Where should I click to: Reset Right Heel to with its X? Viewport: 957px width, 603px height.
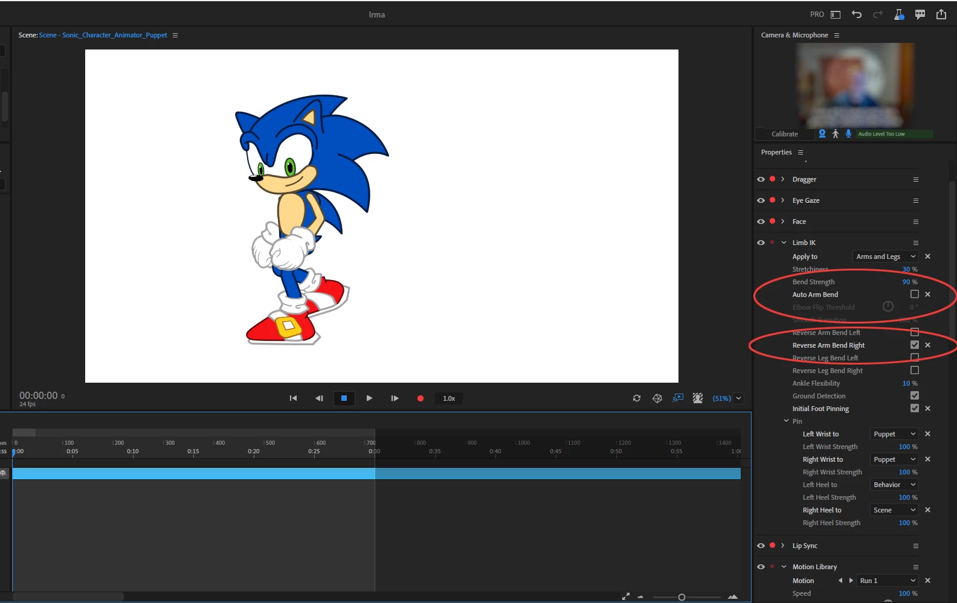tap(927, 510)
